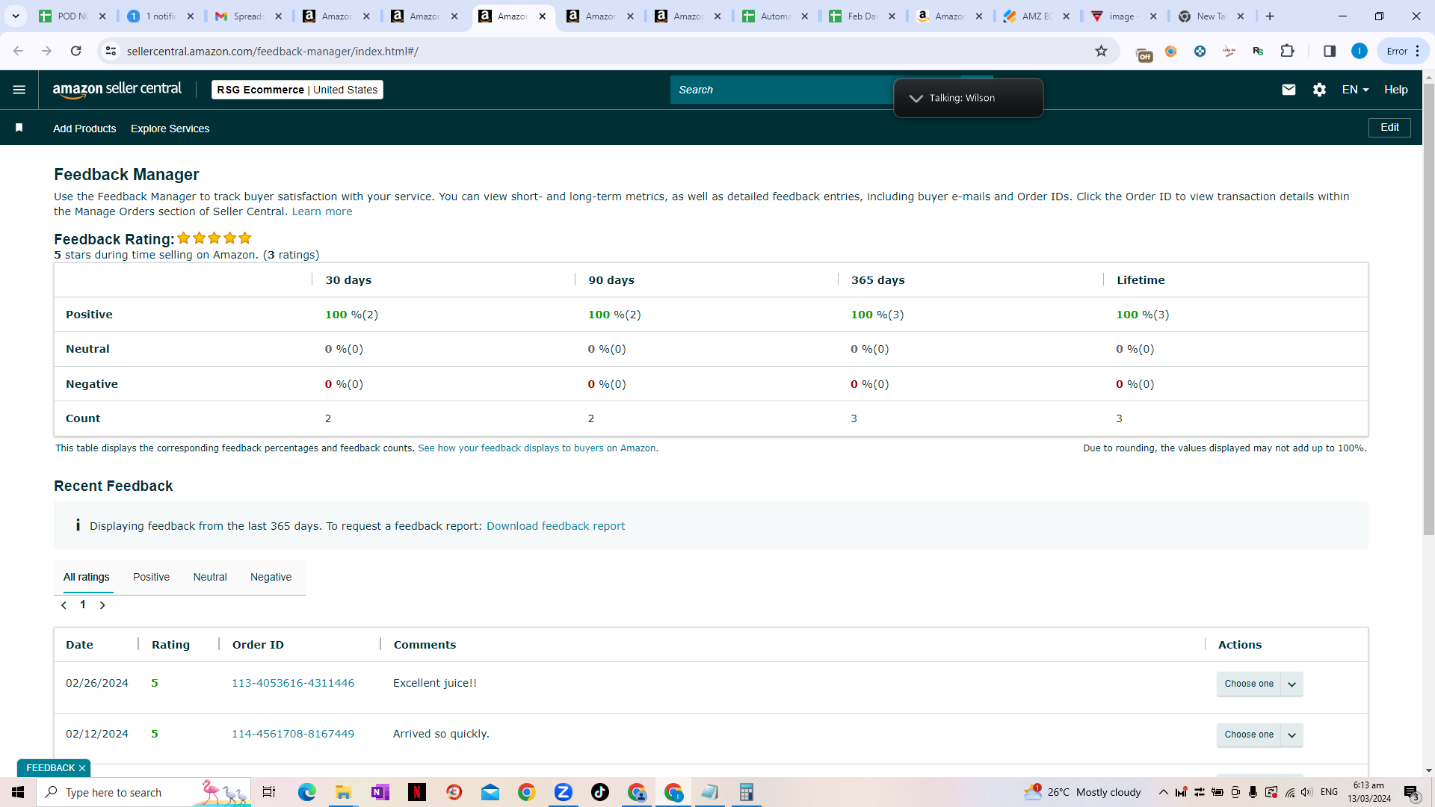1435x807 pixels.
Task: Switch to the Neutral feedback tab
Action: pos(210,577)
